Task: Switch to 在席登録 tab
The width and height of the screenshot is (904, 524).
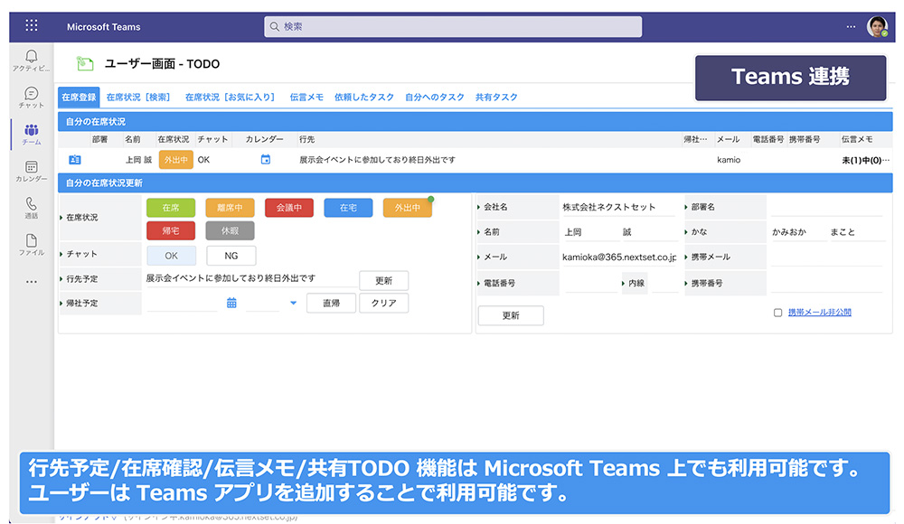Action: click(79, 97)
